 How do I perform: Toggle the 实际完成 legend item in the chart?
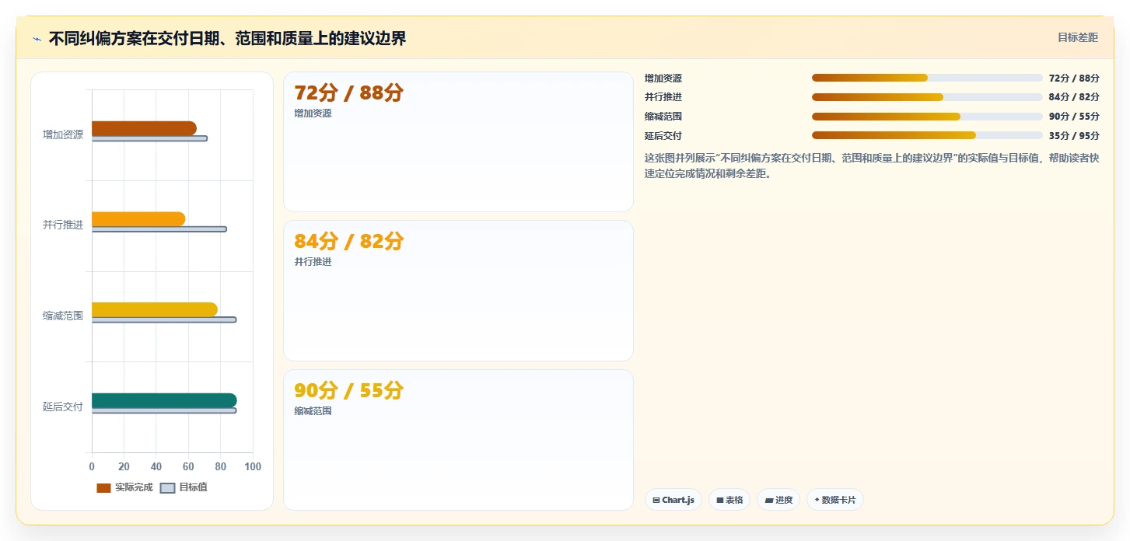124,487
